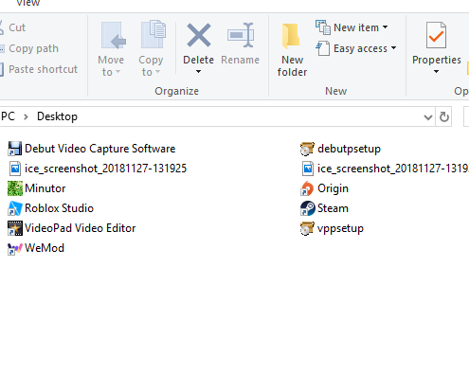Screen dimensions: 469x374
Task: Click the Origin file name
Action: tap(333, 188)
